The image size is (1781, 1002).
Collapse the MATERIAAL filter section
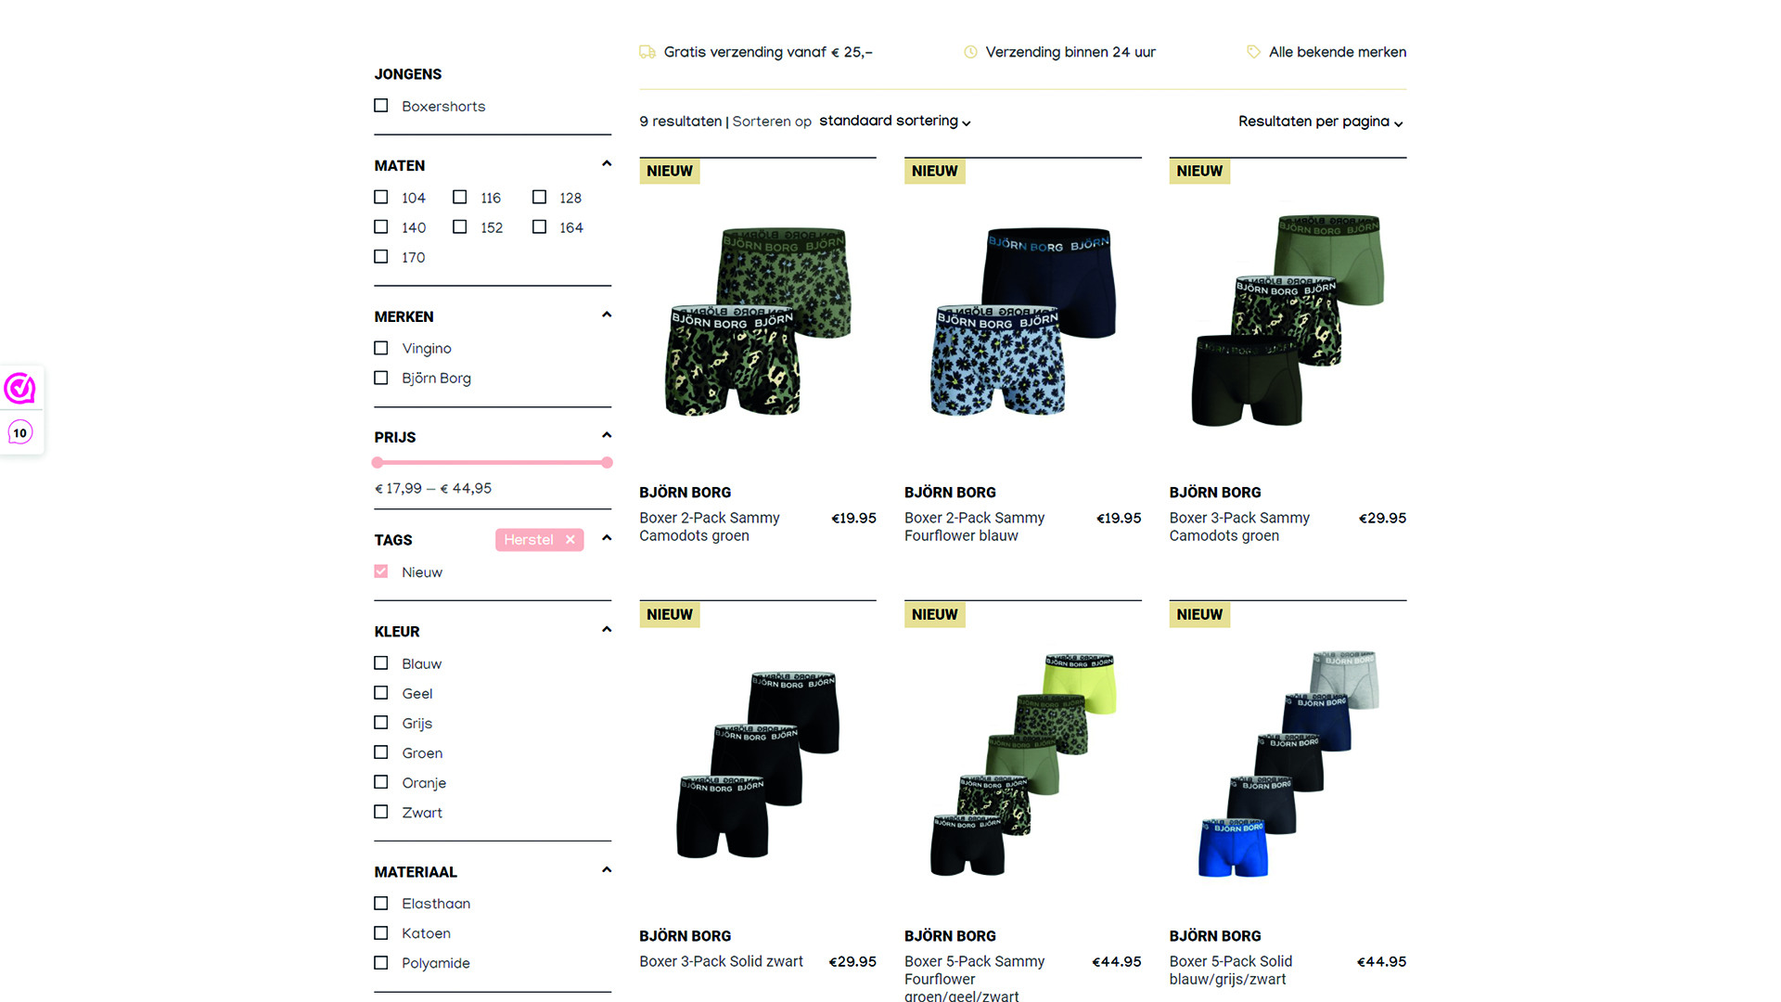click(x=607, y=870)
